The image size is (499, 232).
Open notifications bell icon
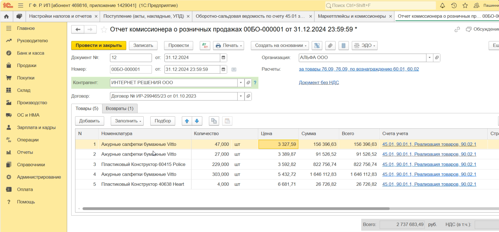point(442,5)
